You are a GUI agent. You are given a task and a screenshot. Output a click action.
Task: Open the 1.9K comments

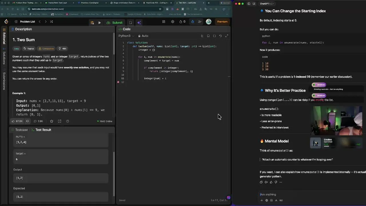(x=38, y=121)
